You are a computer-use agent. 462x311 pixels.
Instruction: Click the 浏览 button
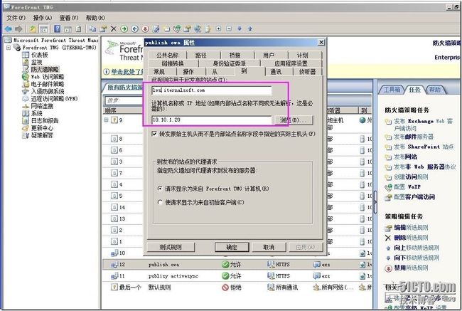[x=293, y=120]
